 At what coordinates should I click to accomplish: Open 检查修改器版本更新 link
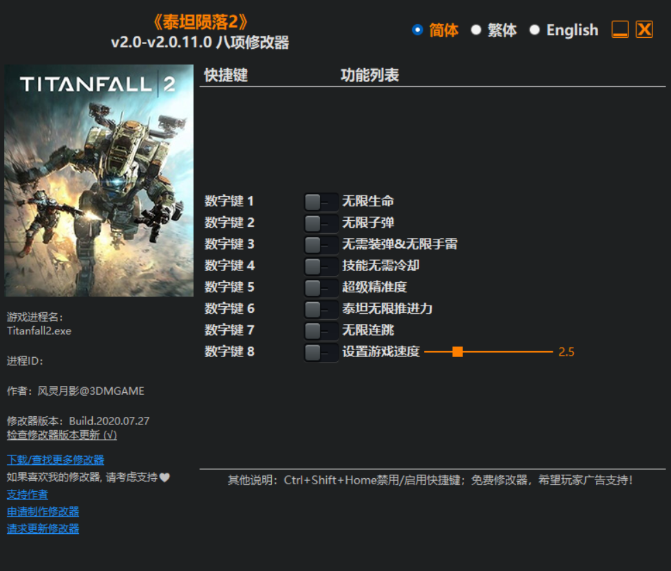point(61,435)
